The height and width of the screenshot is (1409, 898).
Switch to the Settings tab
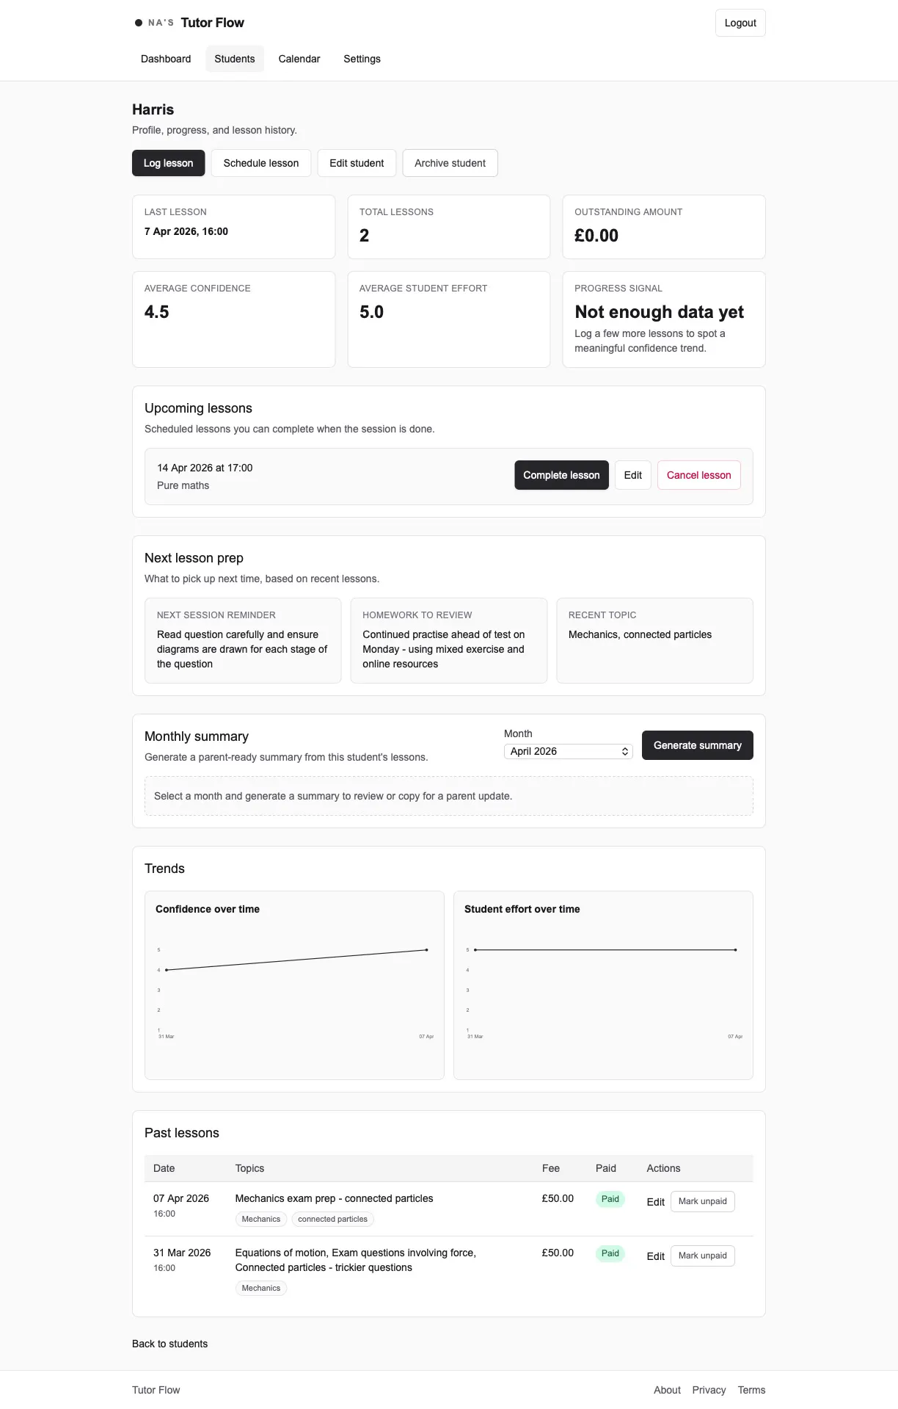(362, 59)
